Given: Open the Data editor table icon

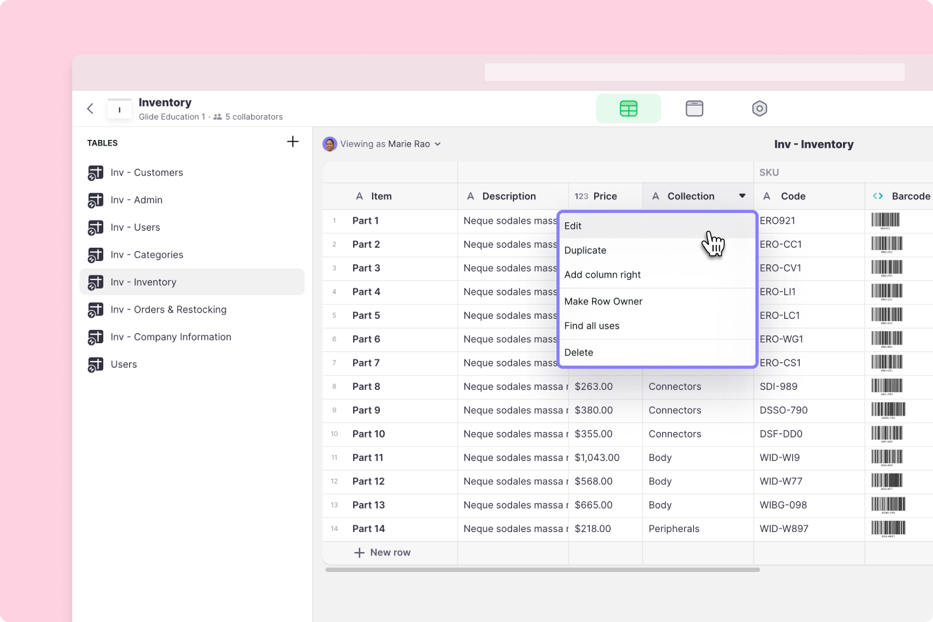Looking at the screenshot, I should pos(628,109).
